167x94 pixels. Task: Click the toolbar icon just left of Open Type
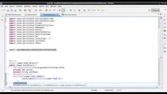coord(40,10)
